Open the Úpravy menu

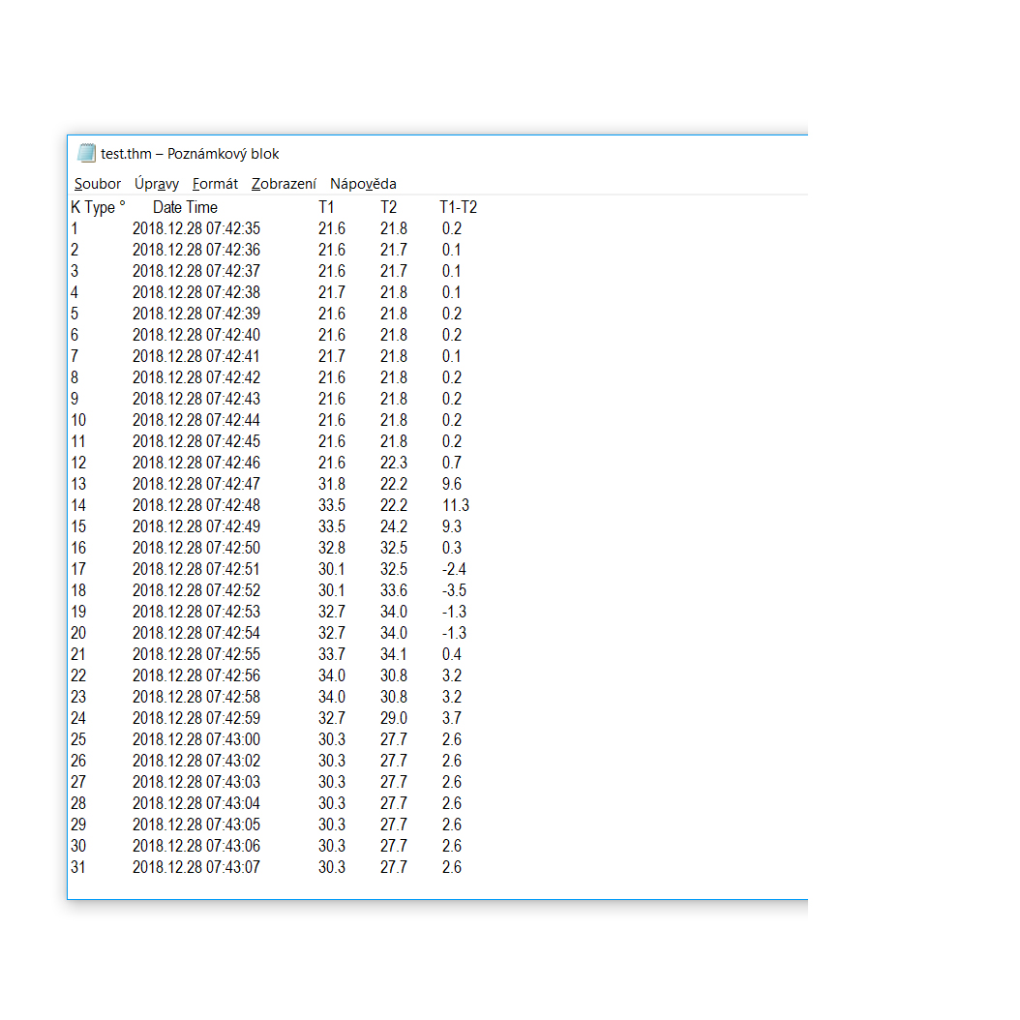[x=157, y=184]
